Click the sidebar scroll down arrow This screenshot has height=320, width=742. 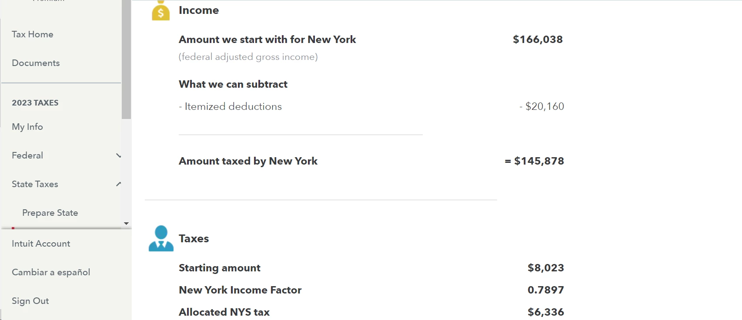126,224
